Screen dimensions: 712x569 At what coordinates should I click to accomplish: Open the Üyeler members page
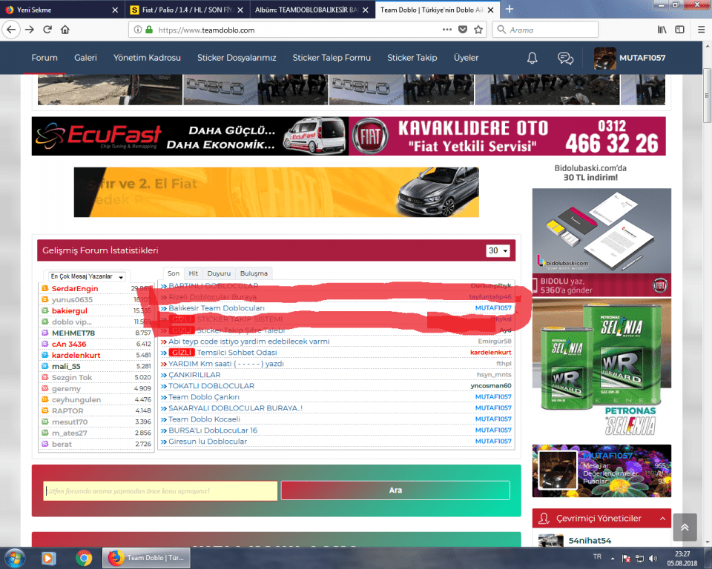click(x=466, y=58)
